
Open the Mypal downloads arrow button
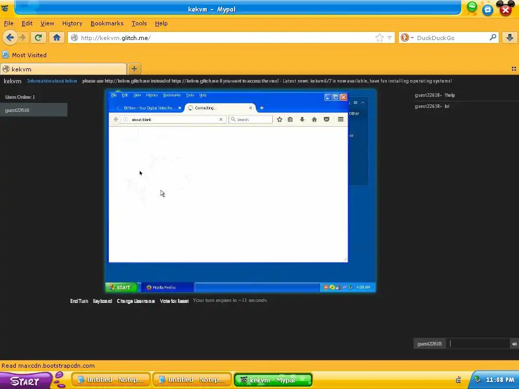(510, 37)
